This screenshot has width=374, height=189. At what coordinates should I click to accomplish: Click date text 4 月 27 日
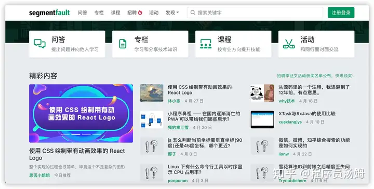[194, 101]
